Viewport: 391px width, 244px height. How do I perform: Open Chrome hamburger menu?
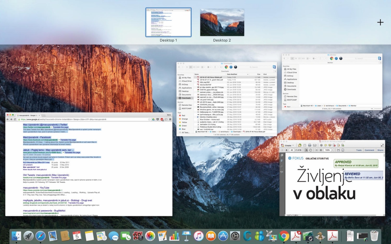170,119
